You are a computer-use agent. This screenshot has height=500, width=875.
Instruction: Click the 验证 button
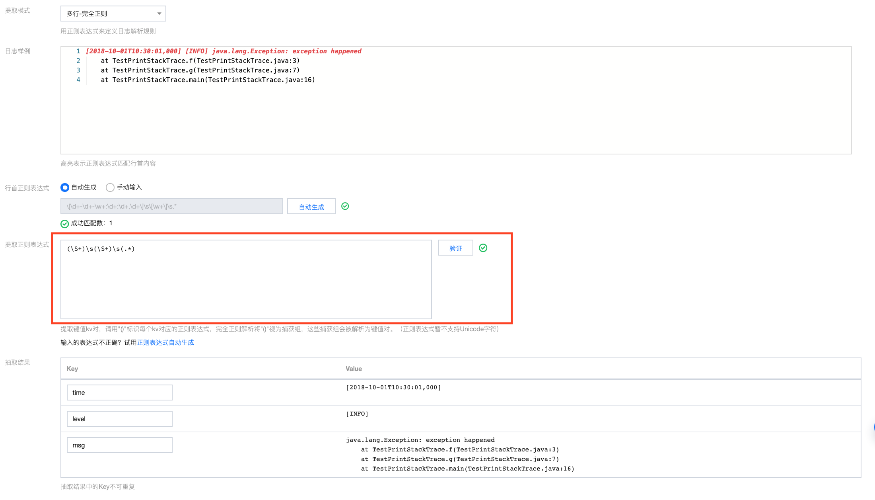[455, 248]
